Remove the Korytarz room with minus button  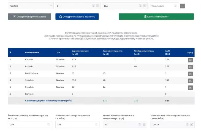click(182, 6)
